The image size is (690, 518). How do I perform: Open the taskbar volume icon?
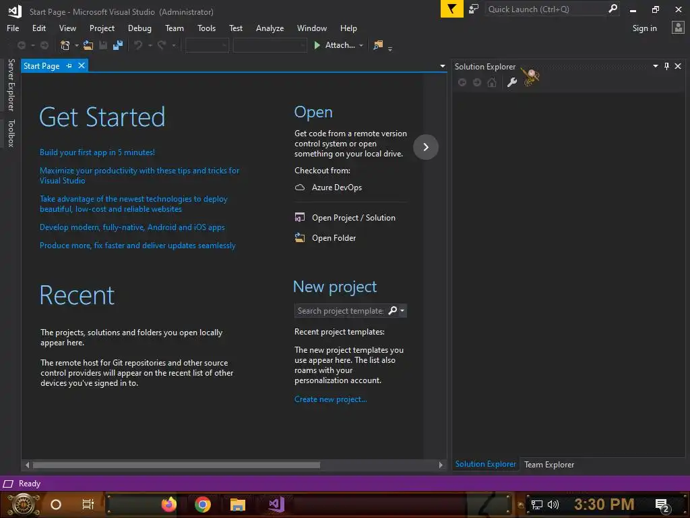553,505
